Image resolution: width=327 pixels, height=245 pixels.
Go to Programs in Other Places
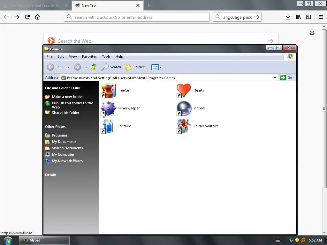pyautogui.click(x=60, y=135)
